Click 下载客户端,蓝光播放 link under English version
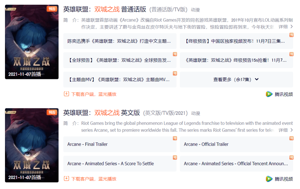The width and height of the screenshot is (300, 189). pos(94,179)
